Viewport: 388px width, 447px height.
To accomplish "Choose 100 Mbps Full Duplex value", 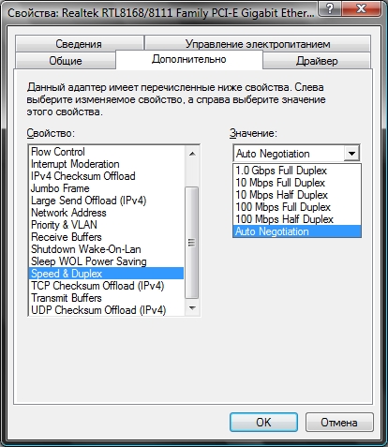I will click(x=297, y=207).
